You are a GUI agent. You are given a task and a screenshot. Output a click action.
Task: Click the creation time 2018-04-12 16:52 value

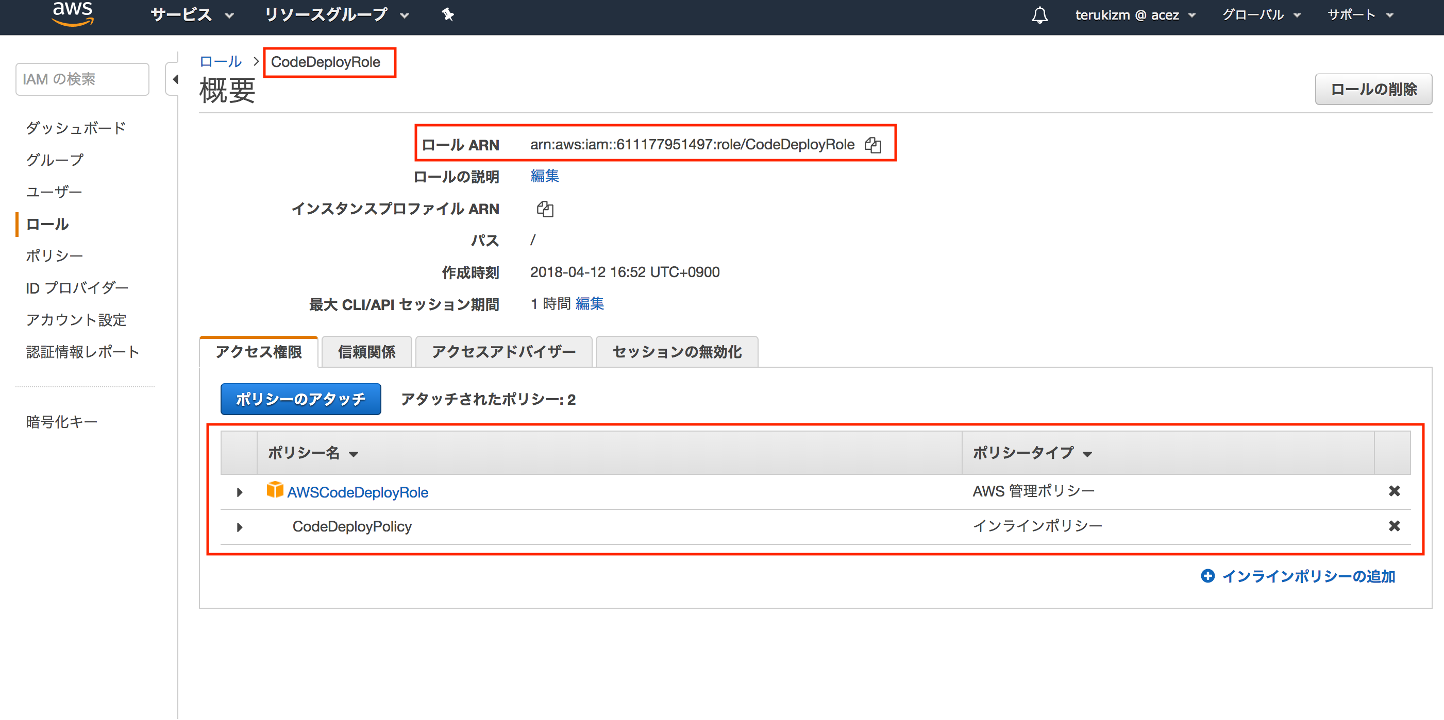coord(625,272)
